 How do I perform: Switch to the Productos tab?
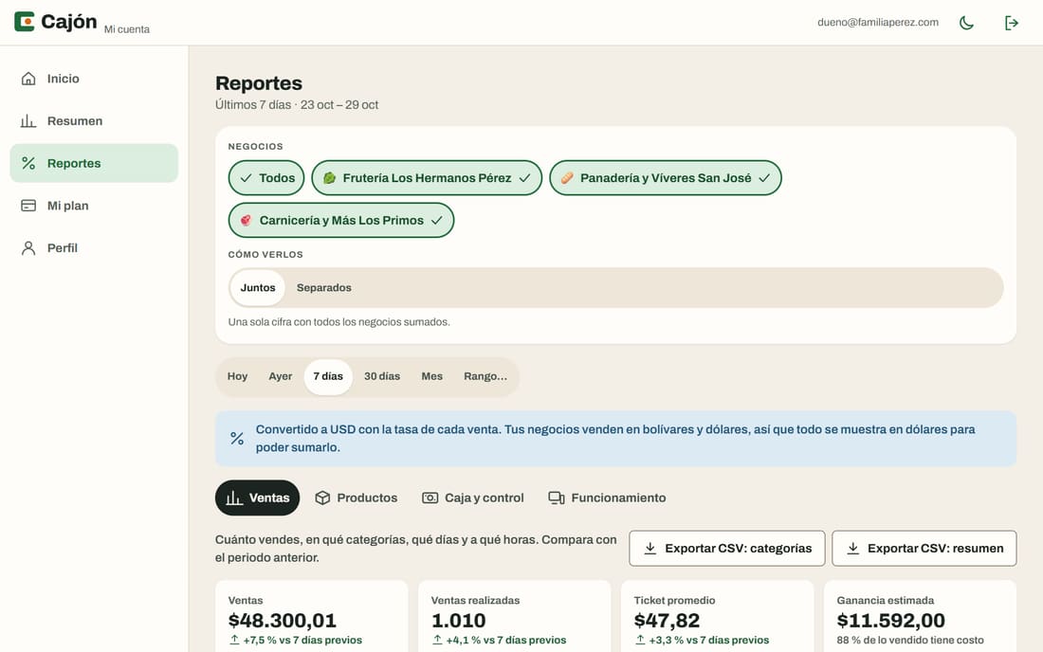[356, 498]
